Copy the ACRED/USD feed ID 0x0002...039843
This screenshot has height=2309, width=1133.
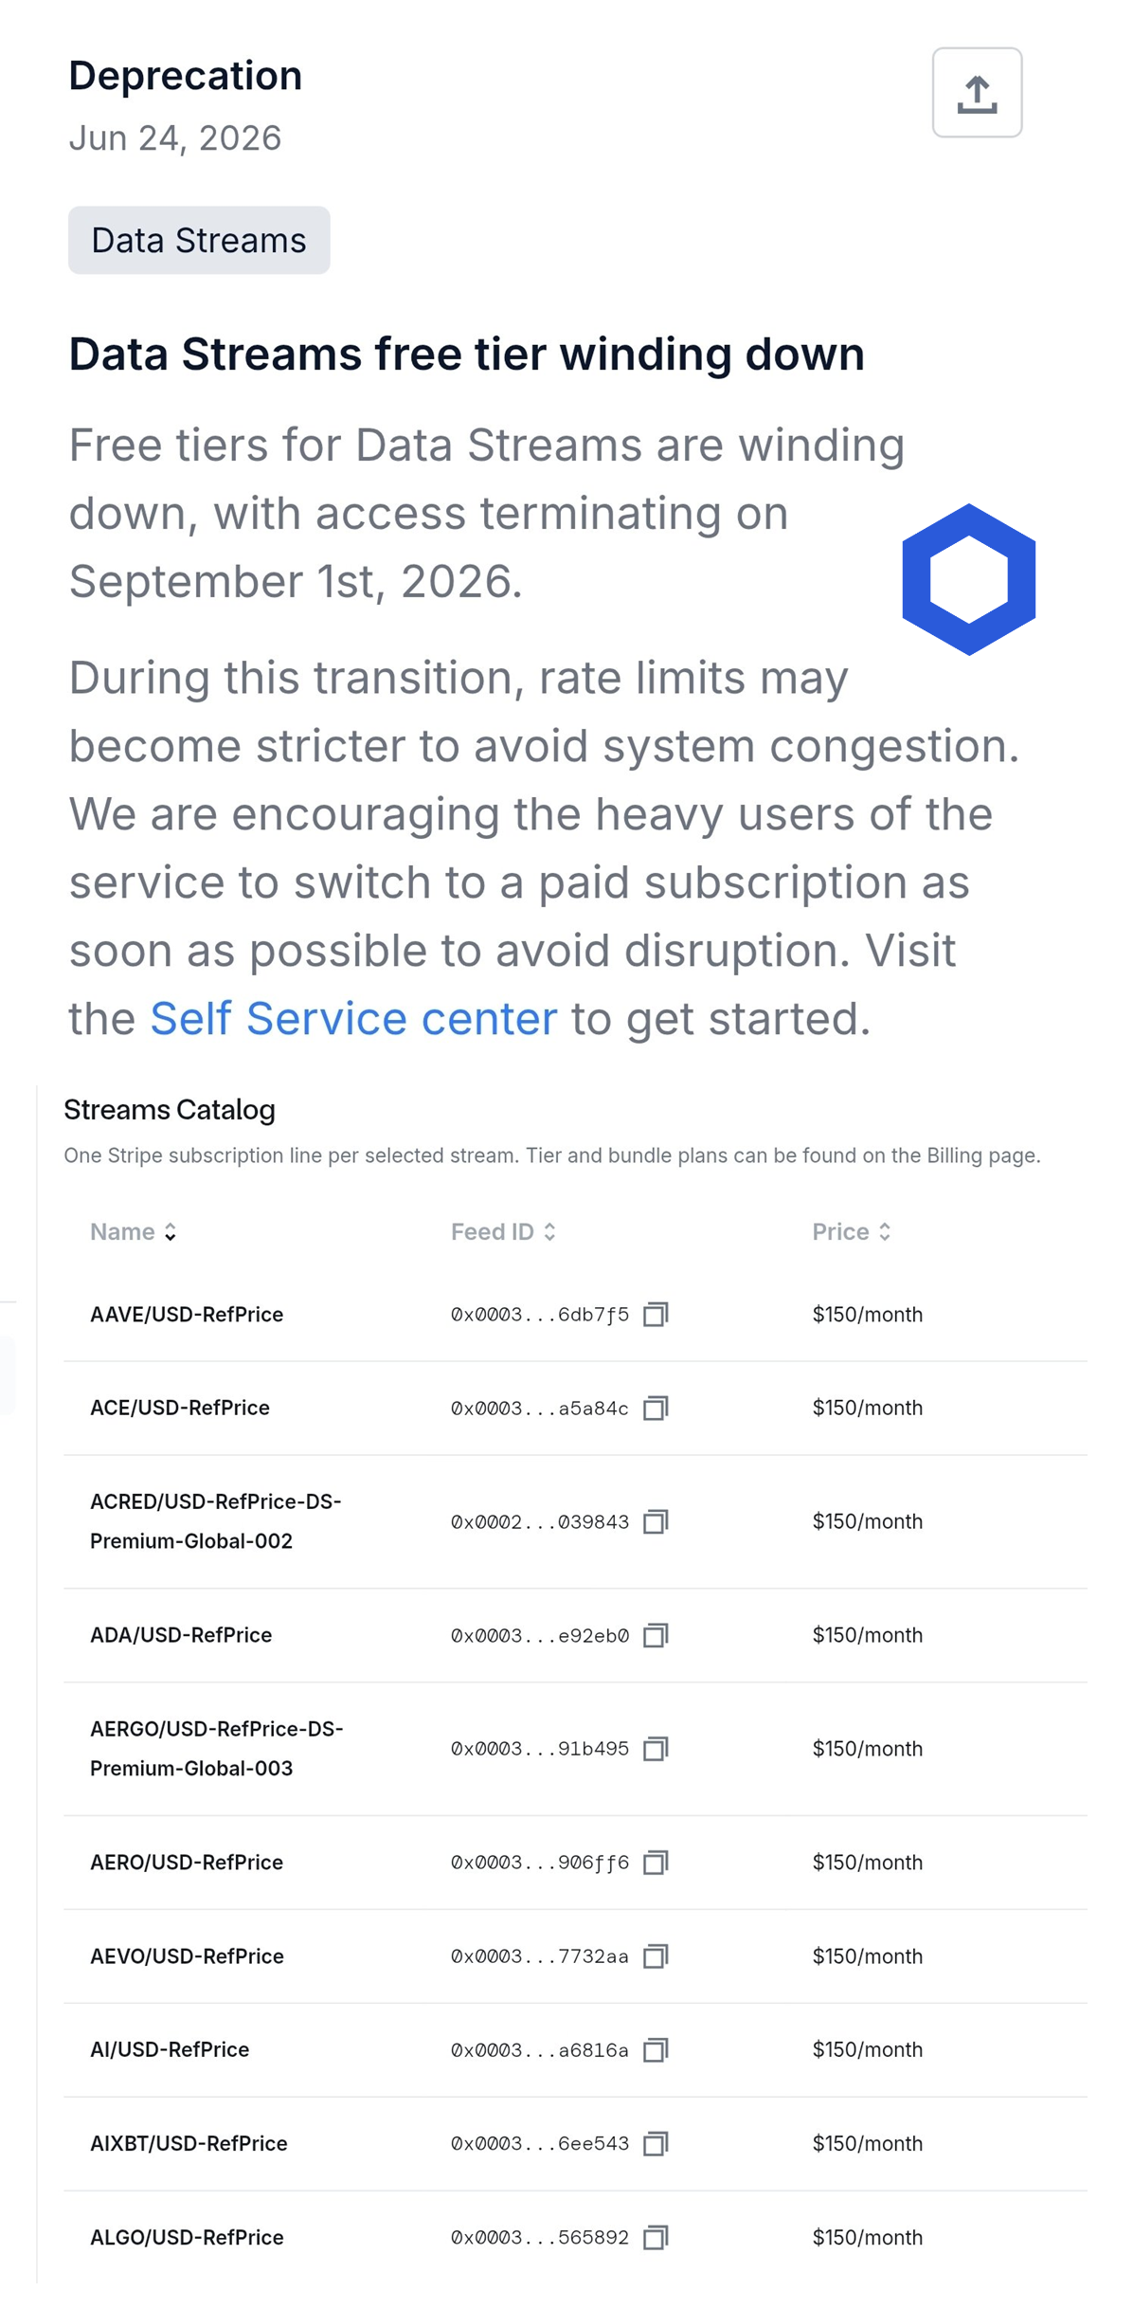tap(656, 1521)
